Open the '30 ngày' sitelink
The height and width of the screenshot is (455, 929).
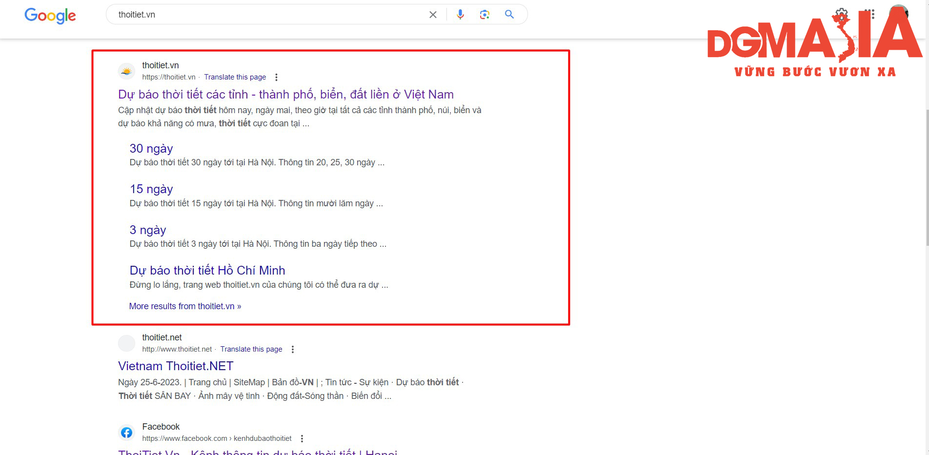pos(151,149)
